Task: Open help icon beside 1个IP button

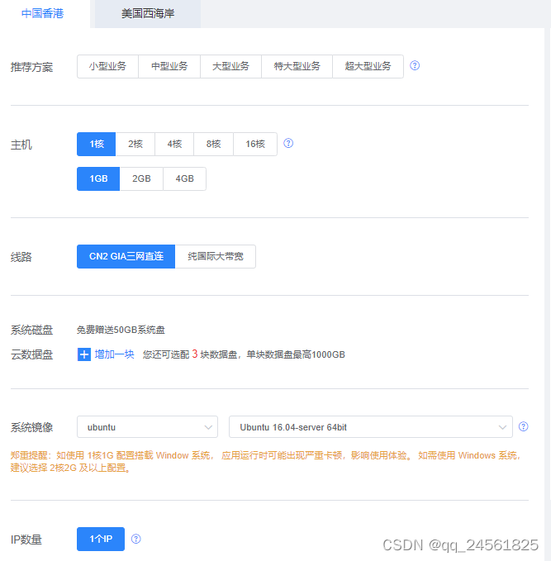Action: 136,539
